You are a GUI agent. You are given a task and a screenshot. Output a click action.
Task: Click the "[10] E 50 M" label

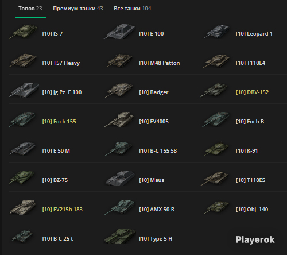pos(56,151)
